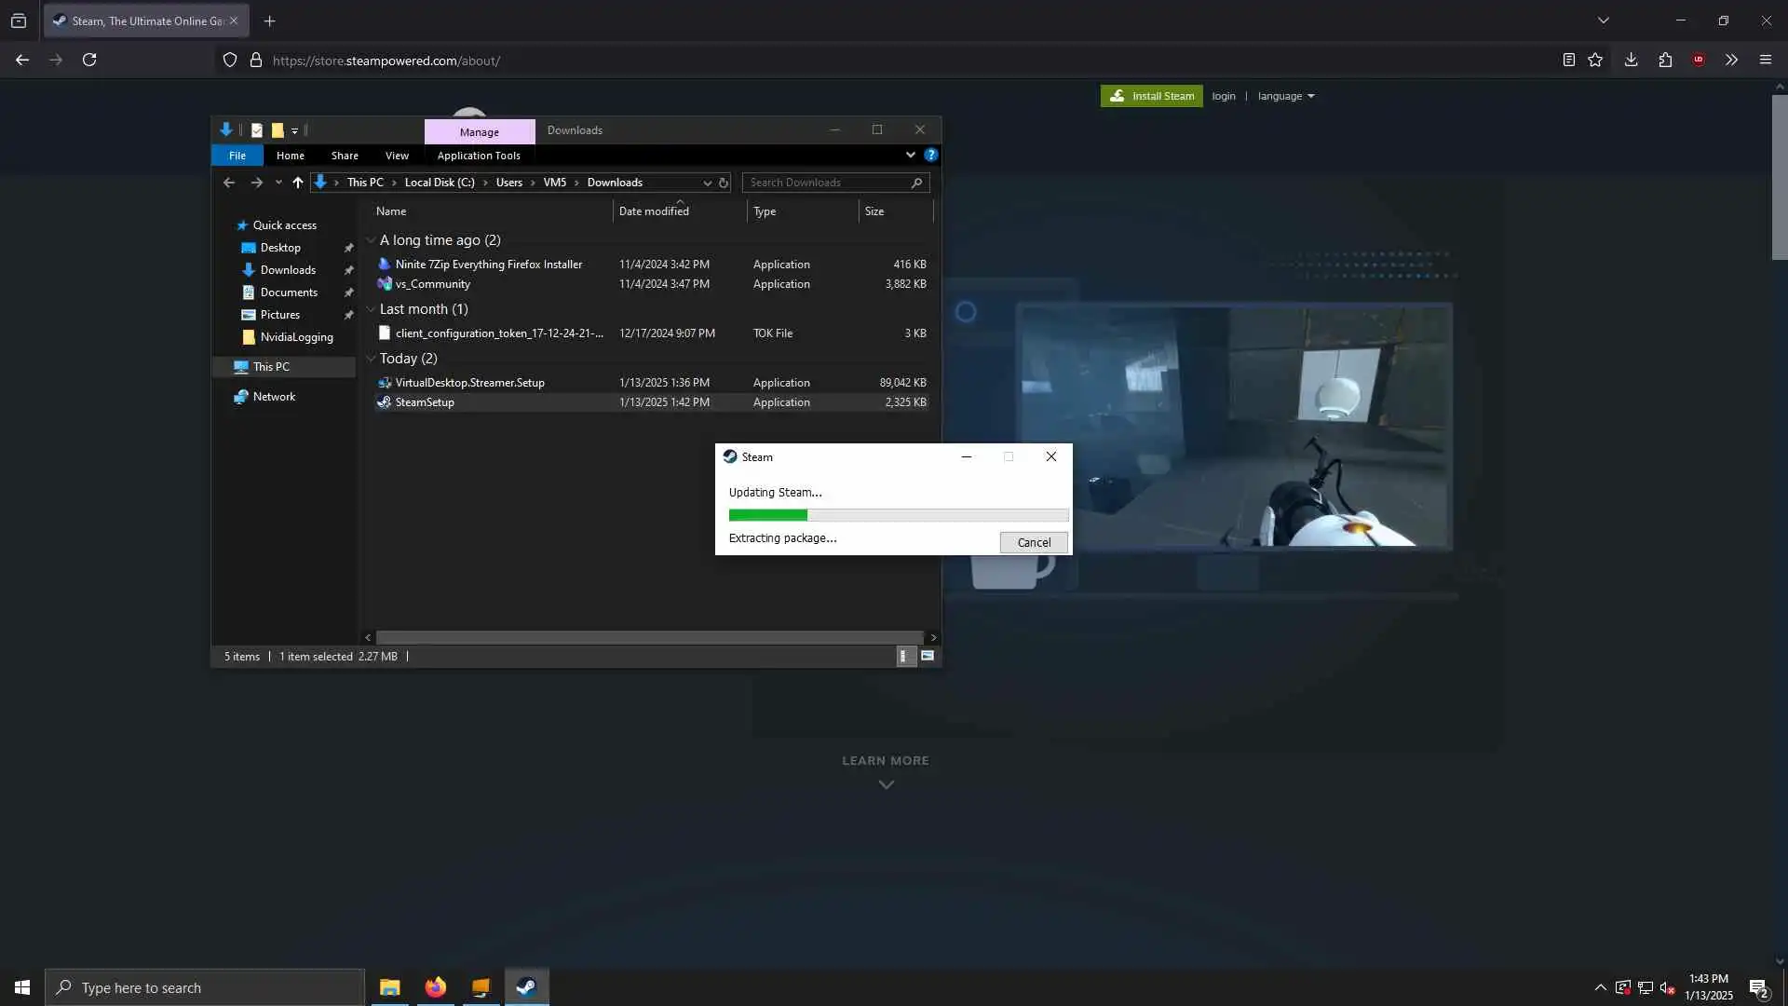Collapse the 'A long time ago' group
Image resolution: width=1788 pixels, height=1006 pixels.
tap(371, 240)
